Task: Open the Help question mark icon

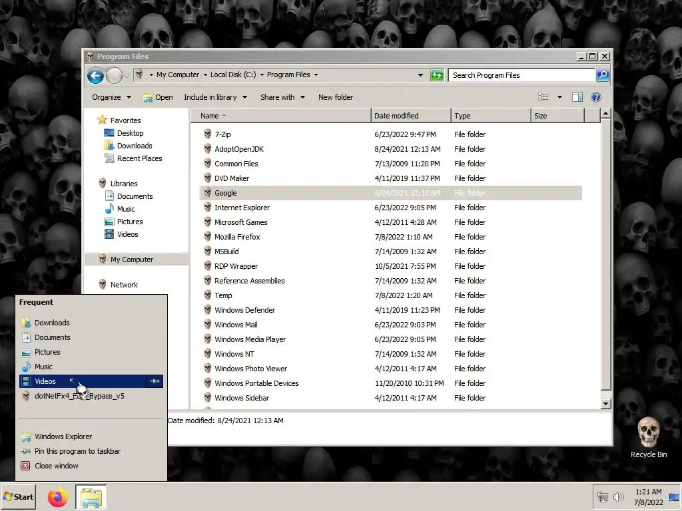Action: pyautogui.click(x=596, y=97)
